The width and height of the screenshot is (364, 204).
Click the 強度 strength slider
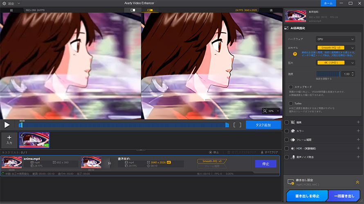point(328,74)
